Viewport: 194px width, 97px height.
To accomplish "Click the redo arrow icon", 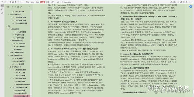I will pos(21,2).
